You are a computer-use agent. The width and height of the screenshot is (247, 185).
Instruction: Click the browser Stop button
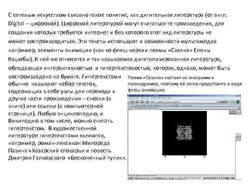click(x=147, y=102)
